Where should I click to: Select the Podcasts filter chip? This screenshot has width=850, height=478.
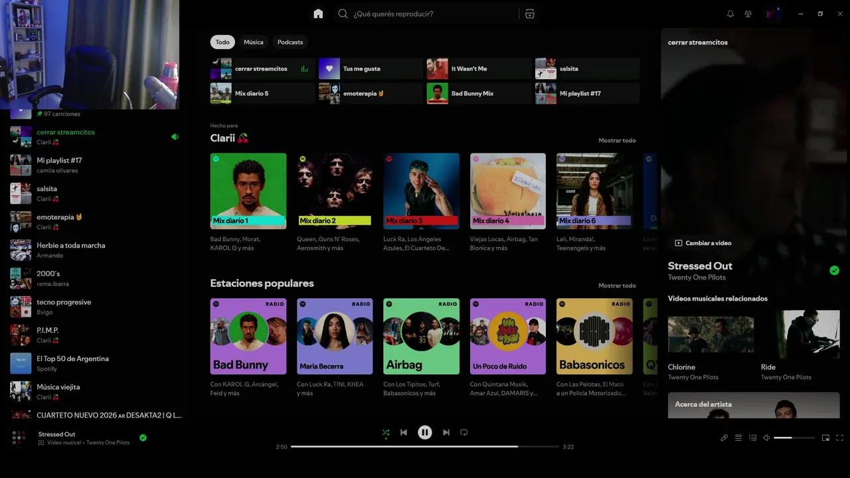click(290, 42)
